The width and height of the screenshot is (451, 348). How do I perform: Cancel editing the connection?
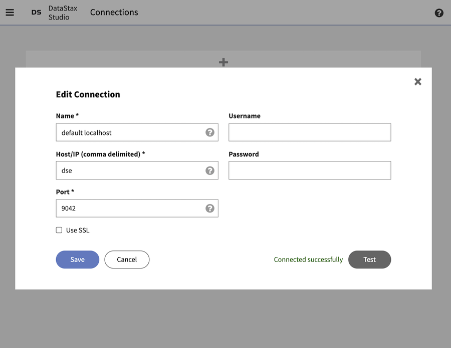pos(127,259)
